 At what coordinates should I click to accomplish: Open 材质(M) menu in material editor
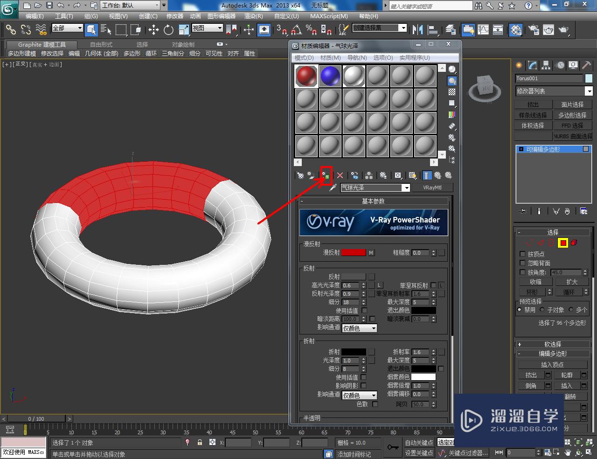pyautogui.click(x=330, y=57)
